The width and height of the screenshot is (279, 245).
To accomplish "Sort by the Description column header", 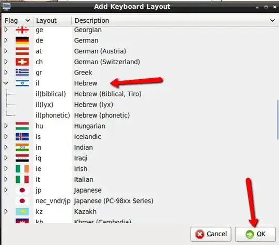I will (175, 21).
